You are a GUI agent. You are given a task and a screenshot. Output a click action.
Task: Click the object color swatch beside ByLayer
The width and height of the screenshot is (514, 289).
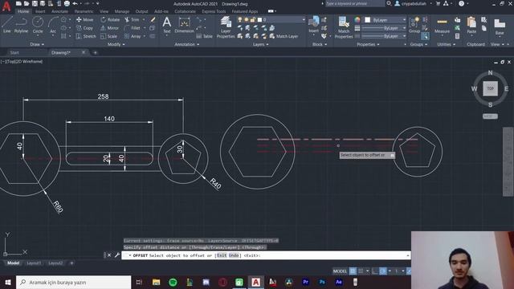pyautogui.click(x=368, y=20)
